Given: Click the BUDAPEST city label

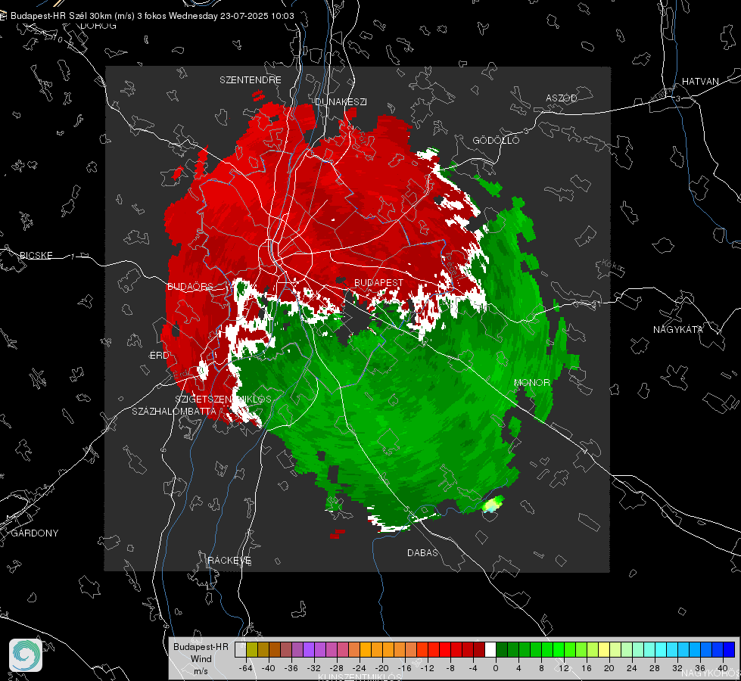Looking at the screenshot, I should pyautogui.click(x=378, y=282).
